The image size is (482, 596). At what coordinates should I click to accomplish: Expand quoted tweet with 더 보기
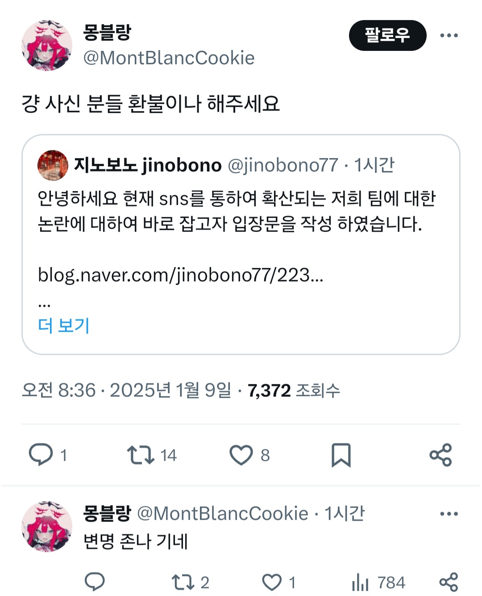[64, 325]
